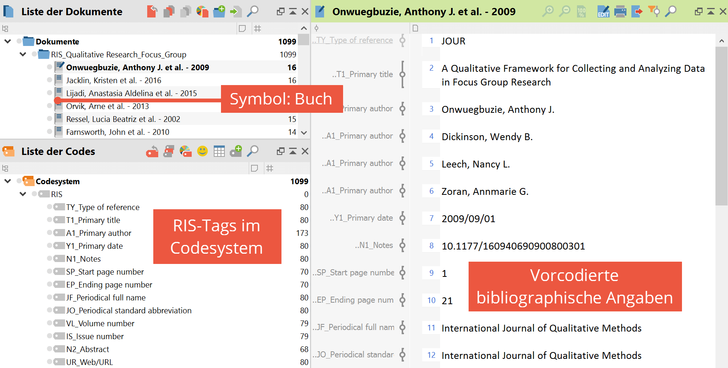Collapse the Codesystem root node

click(x=8, y=181)
